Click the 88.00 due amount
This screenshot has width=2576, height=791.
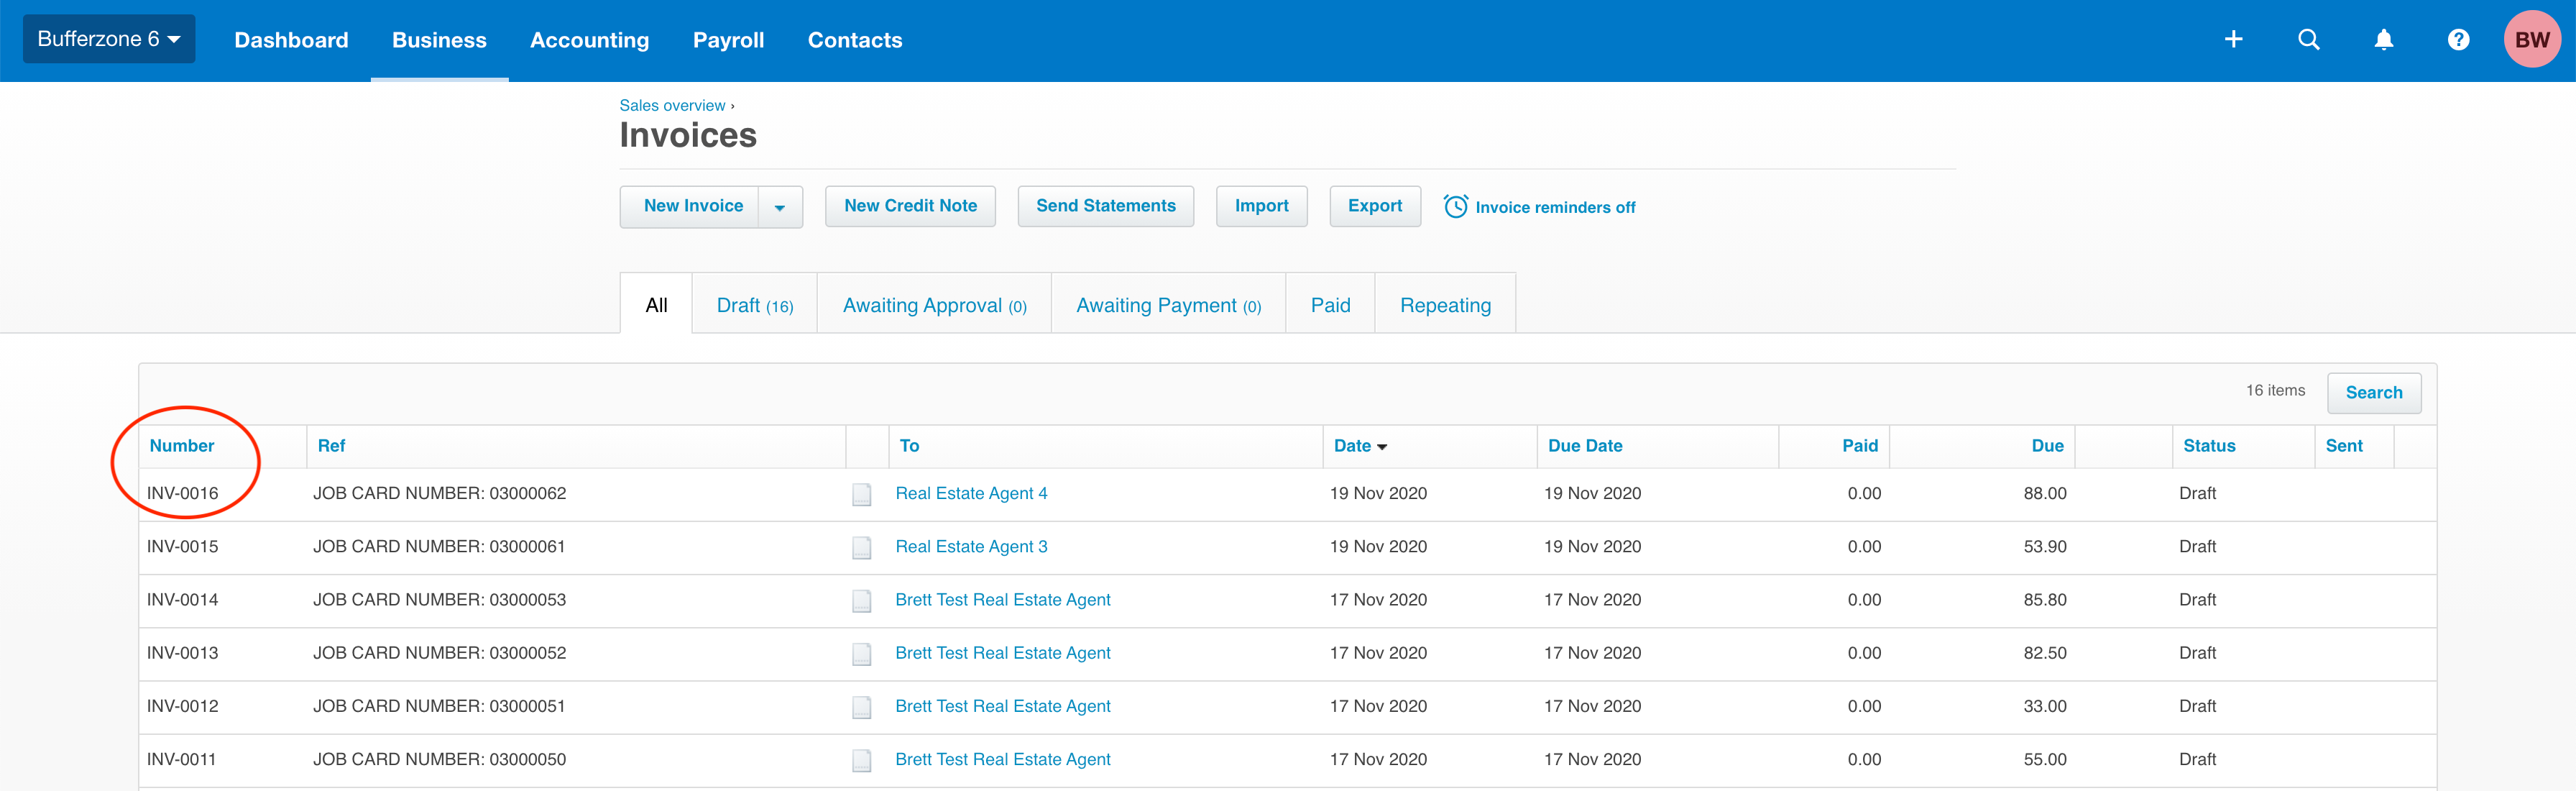2044,493
